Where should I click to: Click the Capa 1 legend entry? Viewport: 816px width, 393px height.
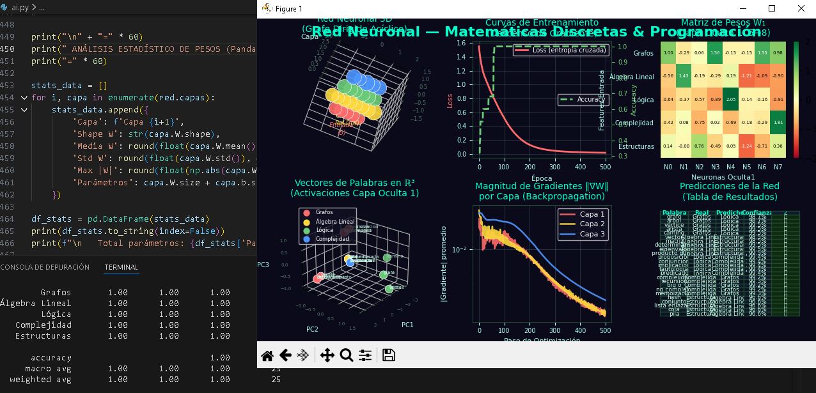point(585,214)
